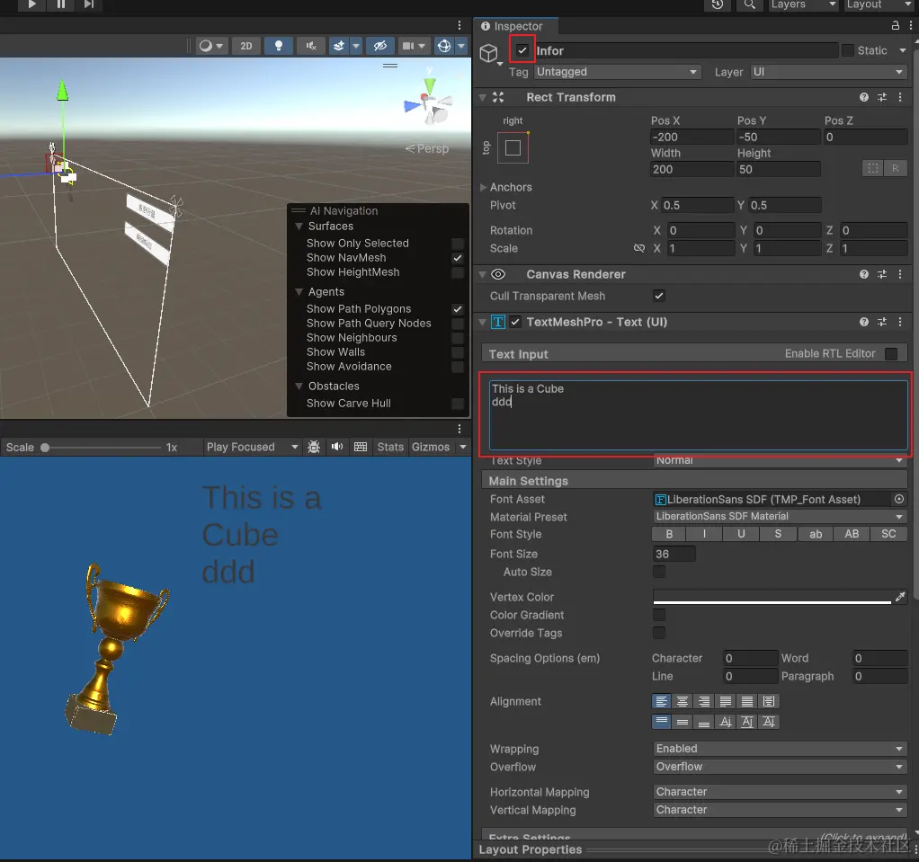
Task: Open the anchor presets box
Action: pyautogui.click(x=513, y=147)
